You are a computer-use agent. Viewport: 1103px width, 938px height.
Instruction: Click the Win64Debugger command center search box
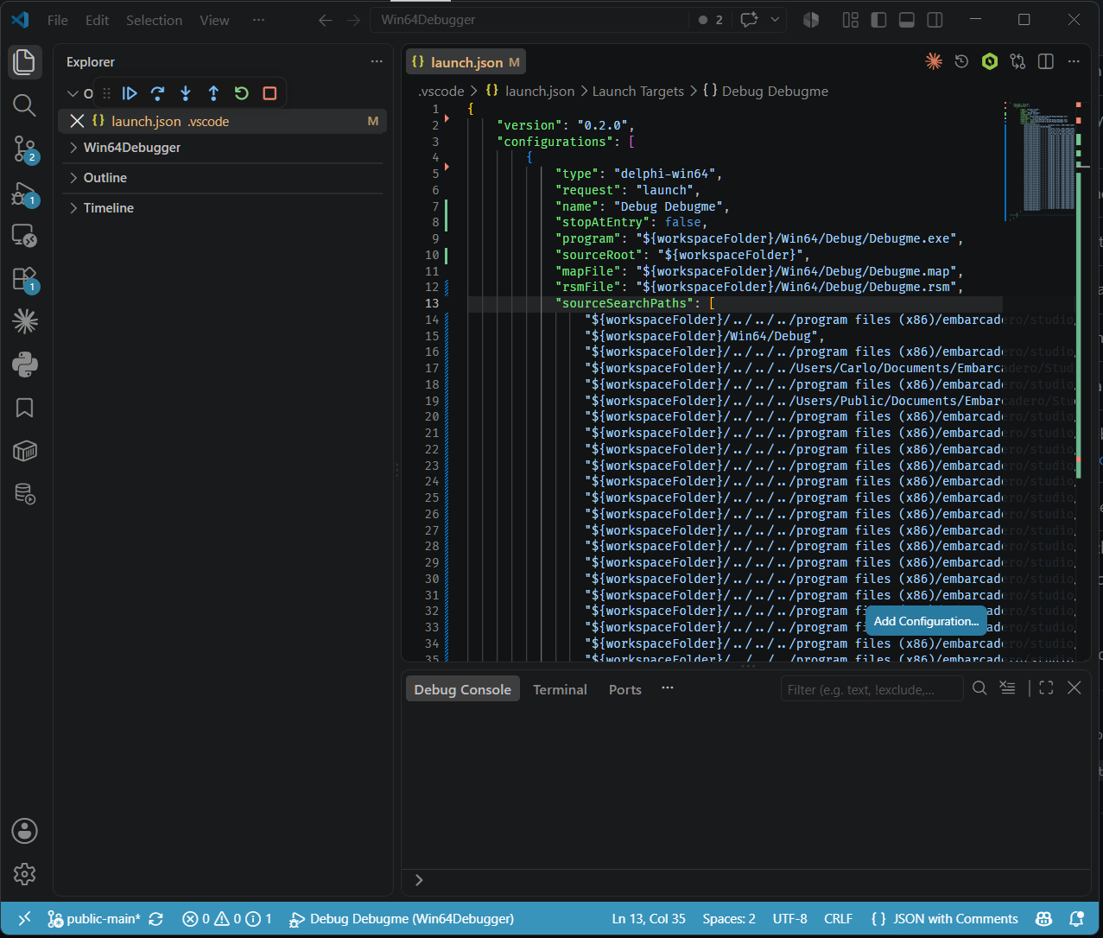(529, 20)
